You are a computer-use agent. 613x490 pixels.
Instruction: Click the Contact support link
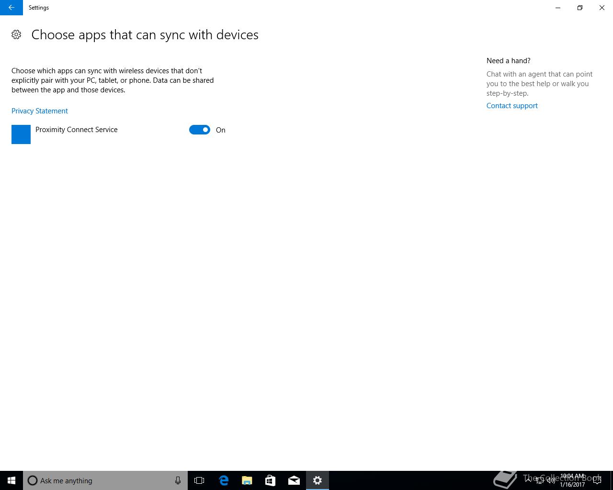pos(512,106)
